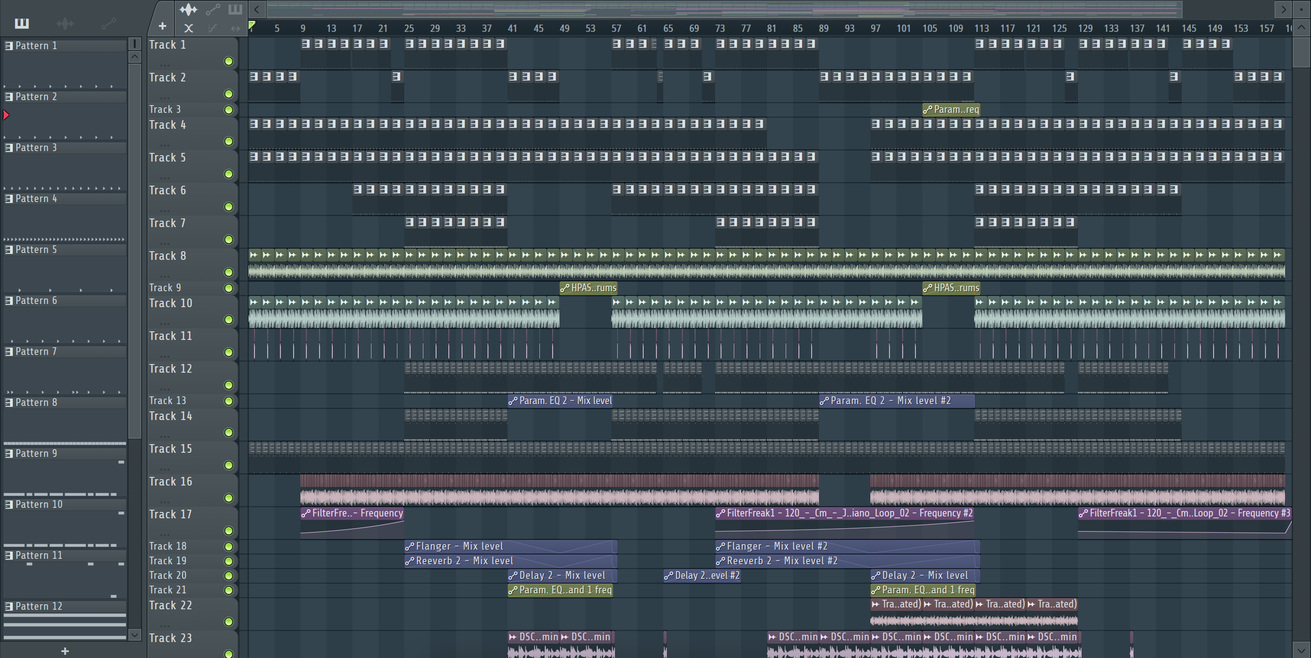Click the plus button below the pattern list

(x=65, y=651)
